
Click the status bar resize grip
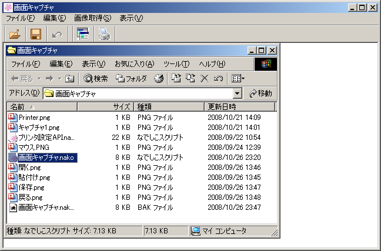pyautogui.click(x=275, y=233)
